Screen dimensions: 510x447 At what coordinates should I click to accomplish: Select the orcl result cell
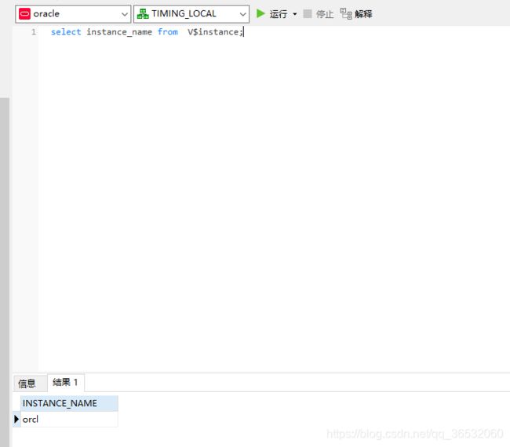(x=69, y=419)
